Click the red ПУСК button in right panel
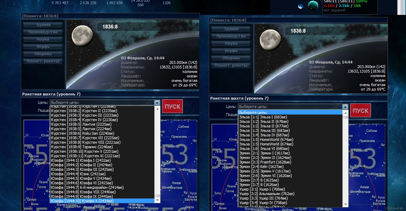This screenshot has width=406, height=211. [x=361, y=111]
